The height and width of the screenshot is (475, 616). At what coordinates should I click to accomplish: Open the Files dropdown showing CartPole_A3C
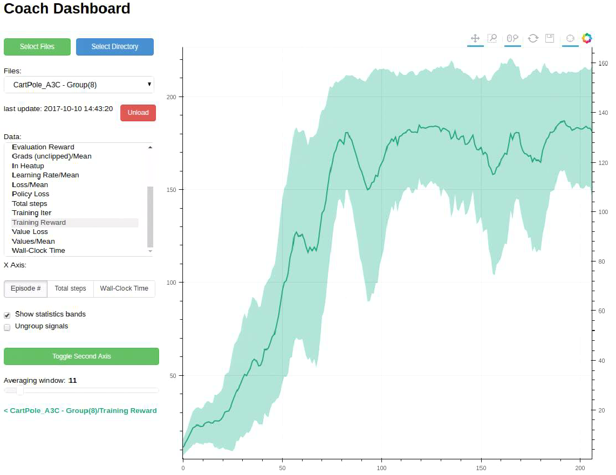tap(79, 85)
